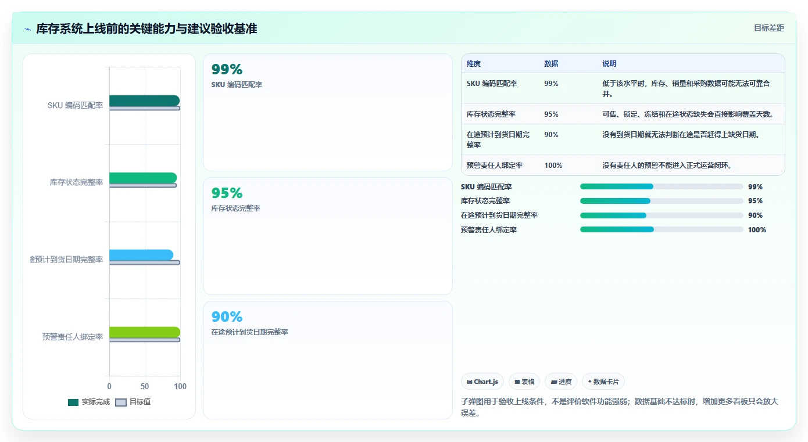This screenshot has height=442, width=808.
Task: Select the 95% 库存状态完整率 data card
Action: 328,236
